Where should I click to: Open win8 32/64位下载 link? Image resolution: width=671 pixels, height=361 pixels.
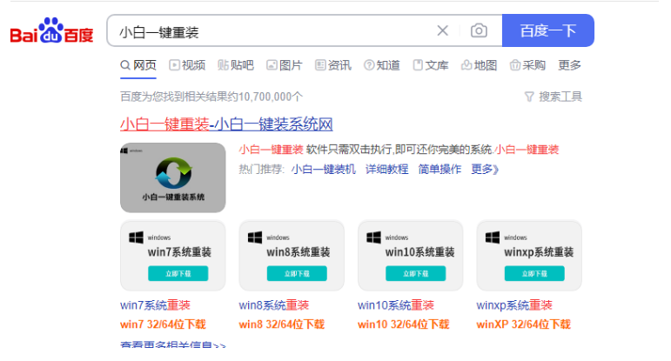pos(282,324)
